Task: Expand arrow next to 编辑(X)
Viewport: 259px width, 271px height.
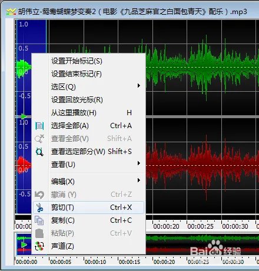Action: (139, 180)
